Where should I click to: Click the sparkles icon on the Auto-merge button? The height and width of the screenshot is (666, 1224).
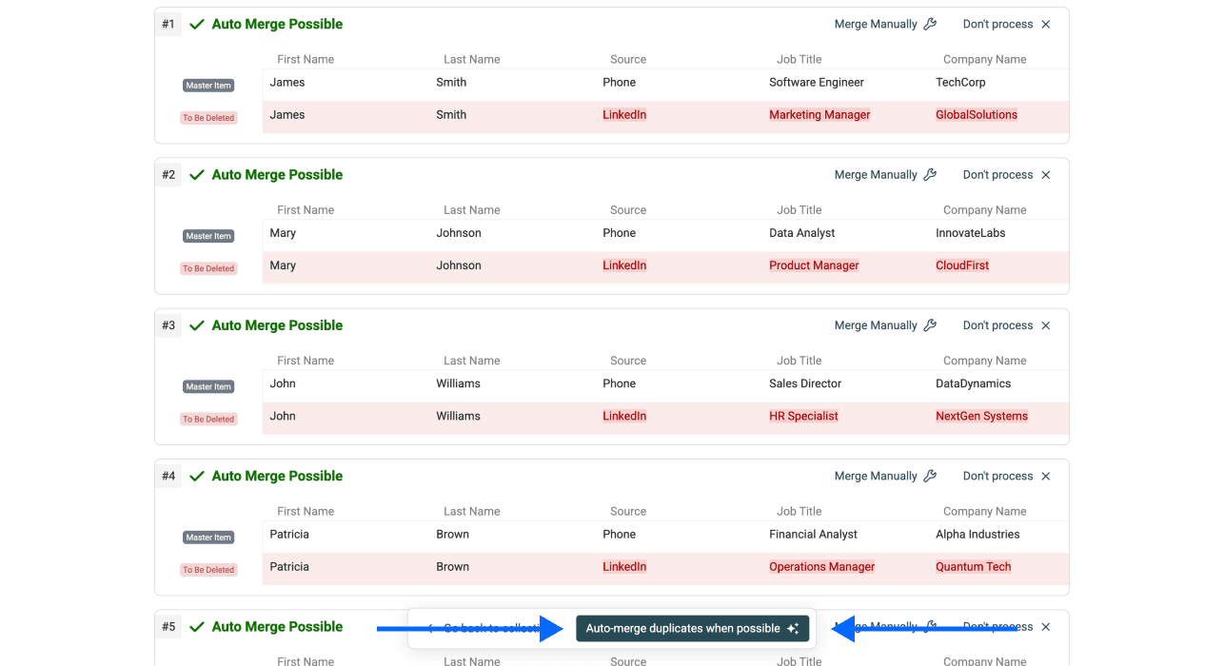793,628
